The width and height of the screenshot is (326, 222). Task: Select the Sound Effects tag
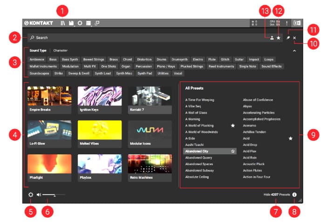click(272, 66)
